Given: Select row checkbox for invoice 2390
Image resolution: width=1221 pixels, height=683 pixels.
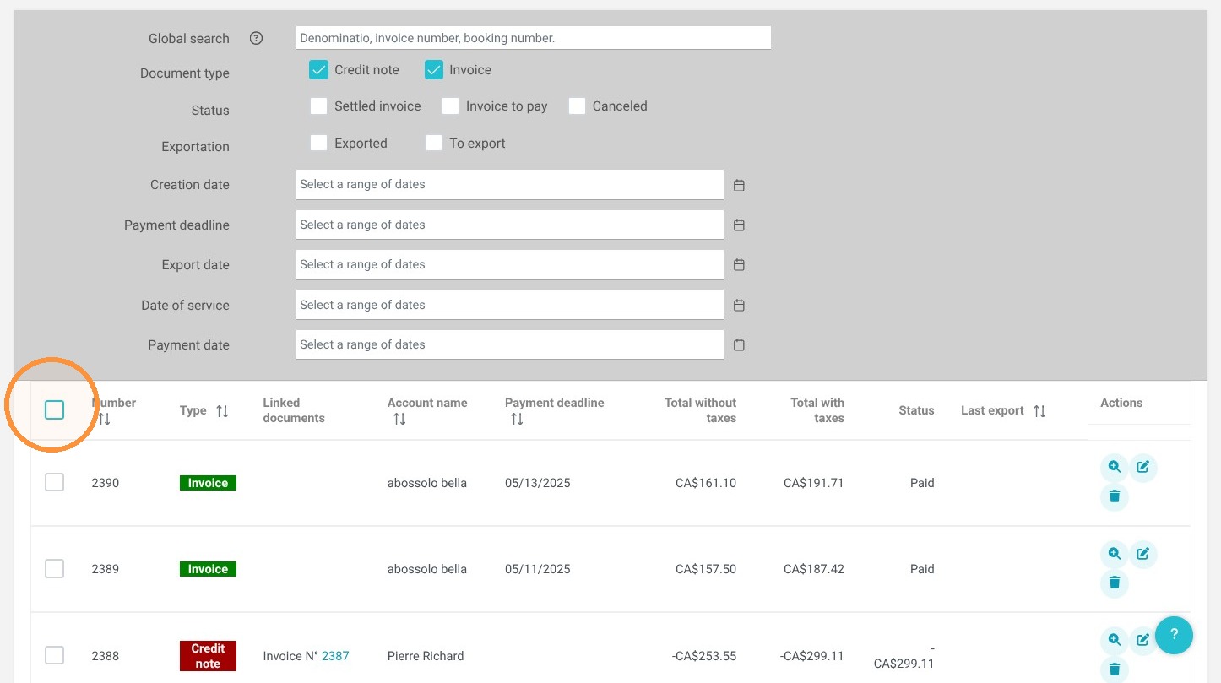Looking at the screenshot, I should pos(54,482).
